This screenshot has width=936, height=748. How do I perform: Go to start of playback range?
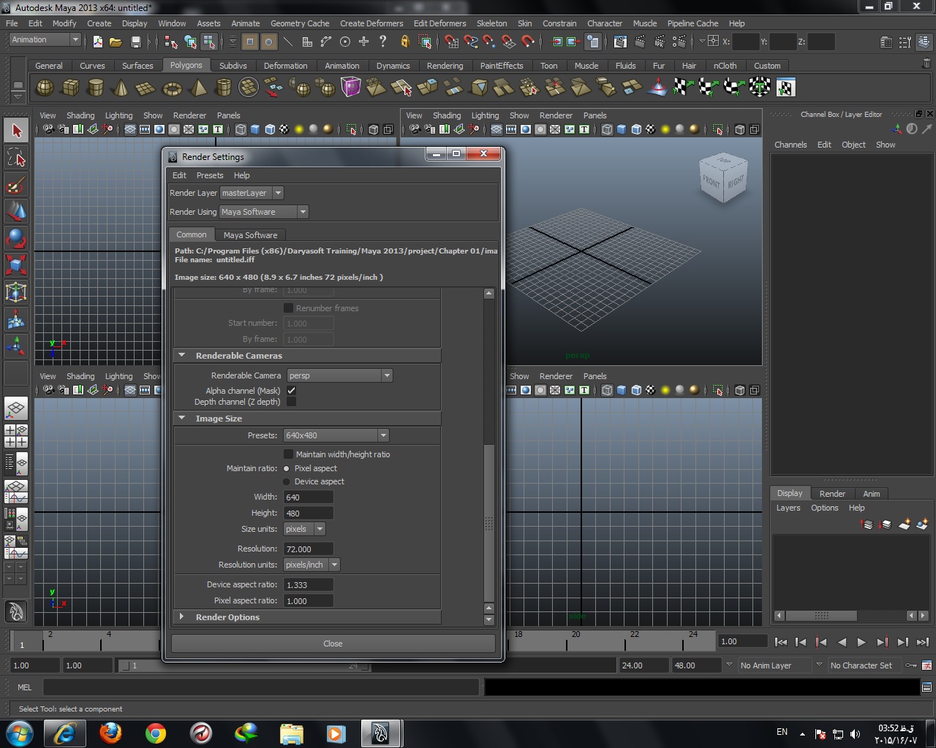point(781,642)
